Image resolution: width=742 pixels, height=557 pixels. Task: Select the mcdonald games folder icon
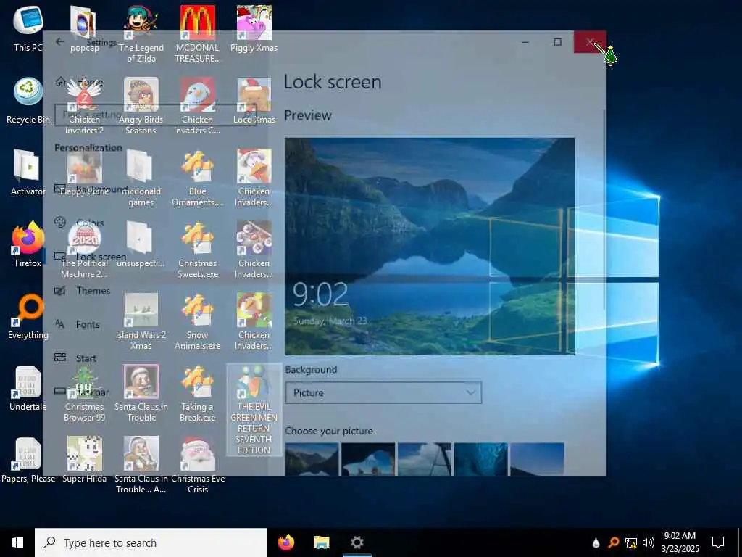tap(141, 178)
